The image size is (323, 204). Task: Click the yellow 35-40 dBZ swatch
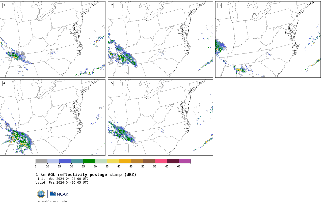point(113,161)
